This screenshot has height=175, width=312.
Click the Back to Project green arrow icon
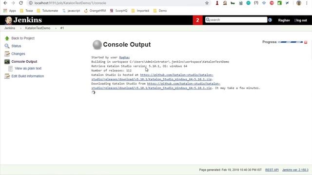[x=7, y=38]
